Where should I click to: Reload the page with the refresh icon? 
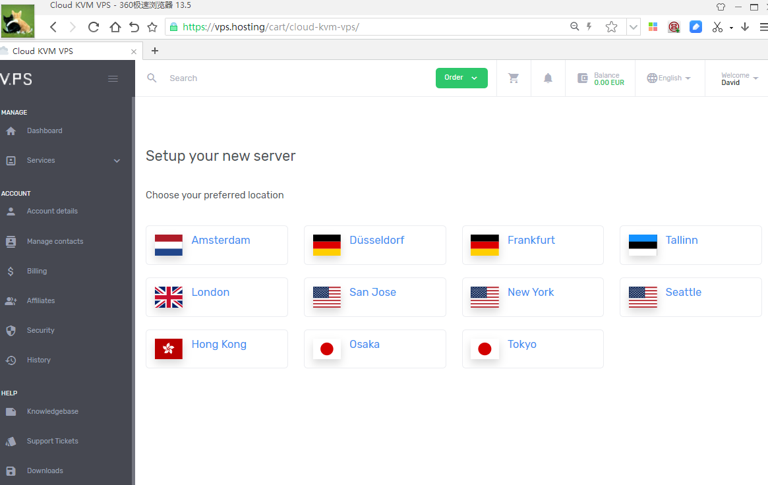point(93,27)
